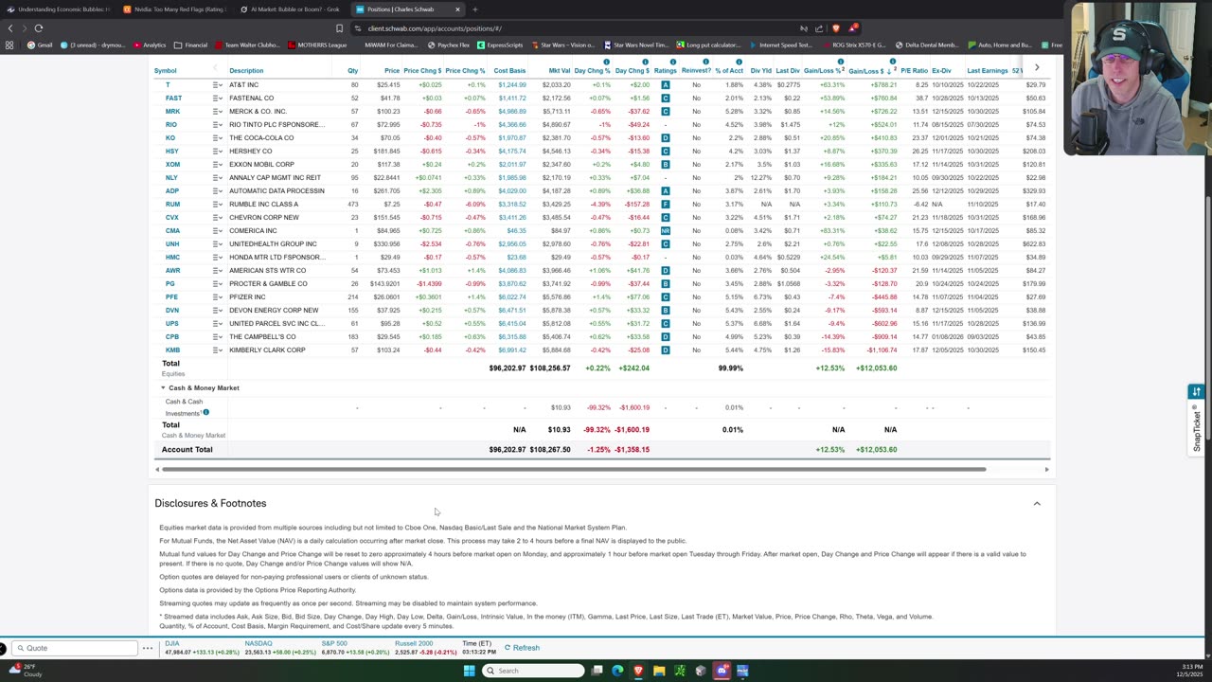Open the action menu icon for HERSHEY row
Screen dimensions: 1212x682
(217, 152)
